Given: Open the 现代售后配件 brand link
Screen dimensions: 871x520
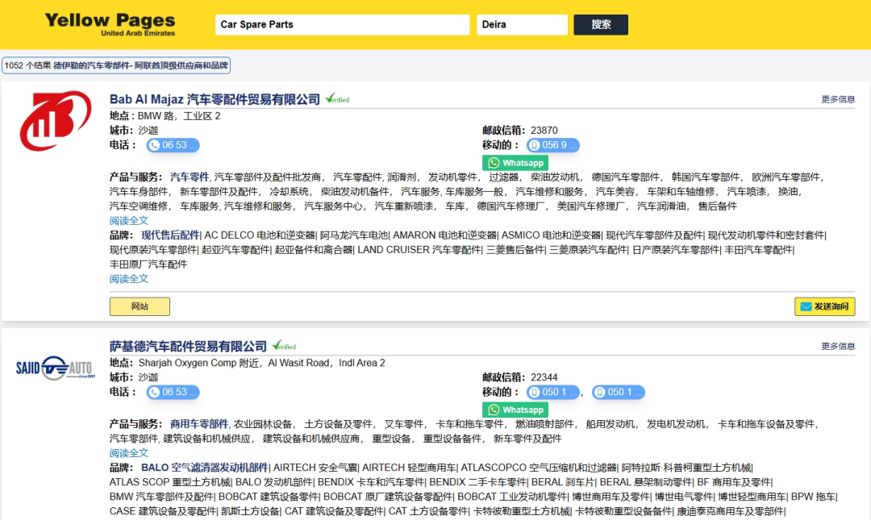Looking at the screenshot, I should click(170, 235).
